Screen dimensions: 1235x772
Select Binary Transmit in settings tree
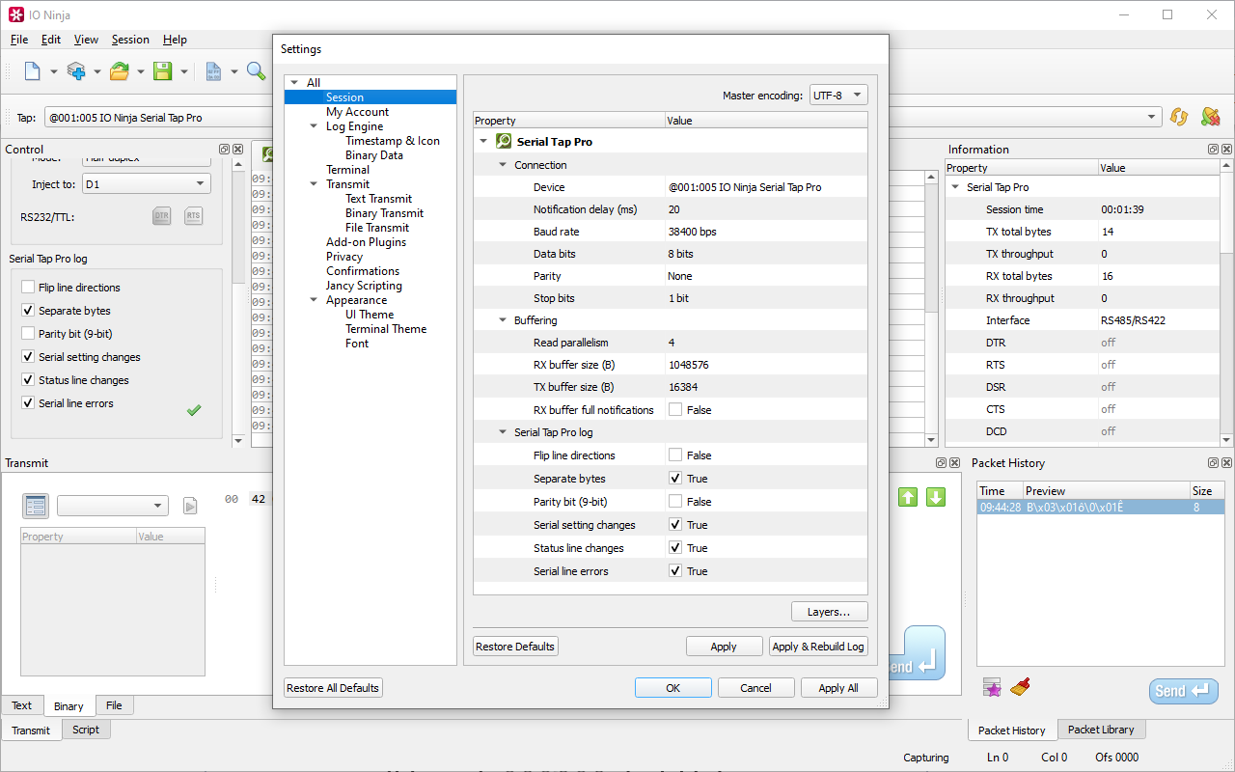coord(384,213)
